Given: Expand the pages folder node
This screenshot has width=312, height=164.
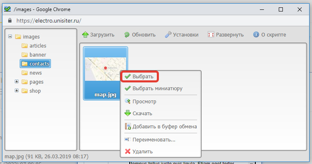Looking at the screenshot, I should (16, 82).
